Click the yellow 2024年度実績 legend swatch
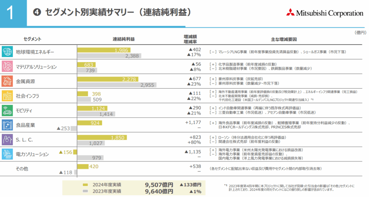The height and width of the screenshot is (197, 369). pos(85,185)
